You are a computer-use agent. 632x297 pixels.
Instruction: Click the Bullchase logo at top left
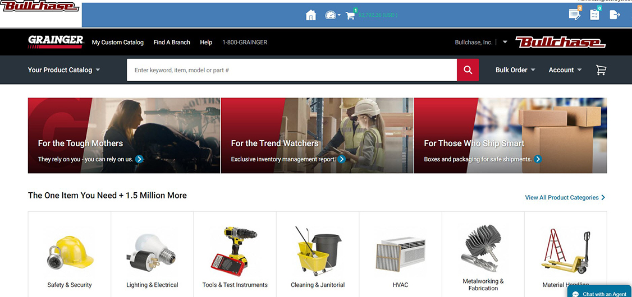coord(39,6)
